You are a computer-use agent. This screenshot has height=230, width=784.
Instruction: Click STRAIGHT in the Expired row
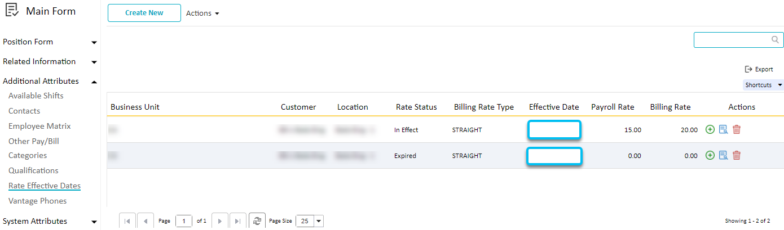(467, 156)
